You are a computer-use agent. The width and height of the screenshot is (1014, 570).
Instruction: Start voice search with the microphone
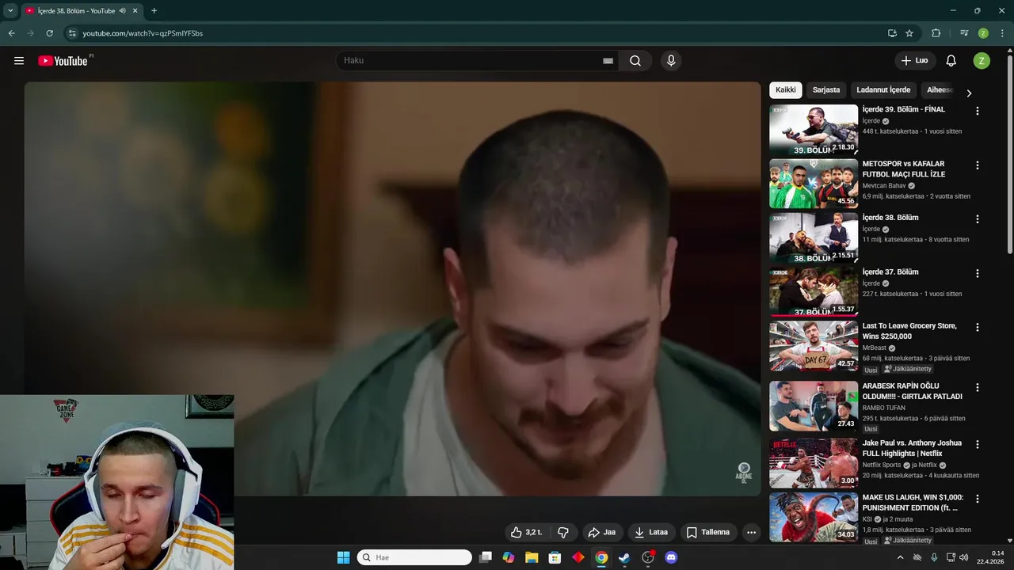(x=671, y=61)
